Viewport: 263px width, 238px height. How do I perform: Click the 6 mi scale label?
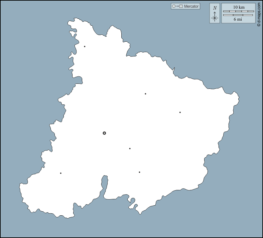(238, 19)
